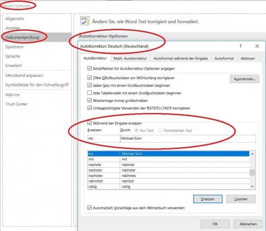The width and height of the screenshot is (266, 231).
Task: Click list scrollbar down arrow
Action: pos(252,186)
